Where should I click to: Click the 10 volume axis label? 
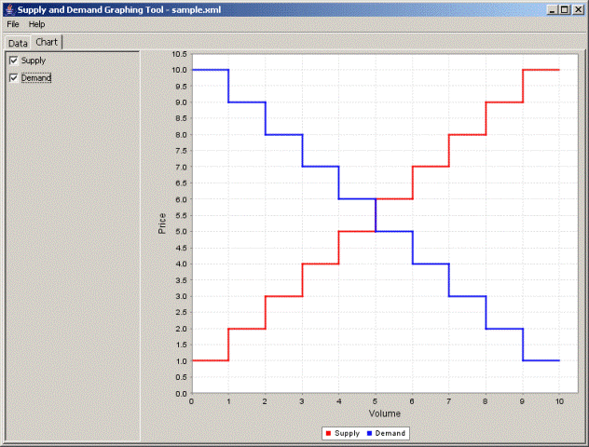click(559, 401)
